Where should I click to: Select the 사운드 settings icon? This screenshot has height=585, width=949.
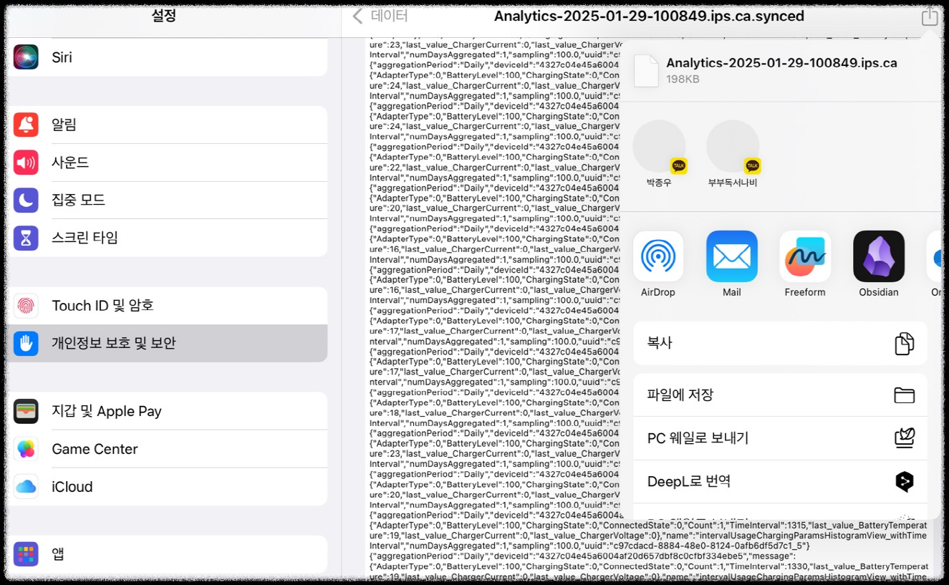[x=27, y=162]
